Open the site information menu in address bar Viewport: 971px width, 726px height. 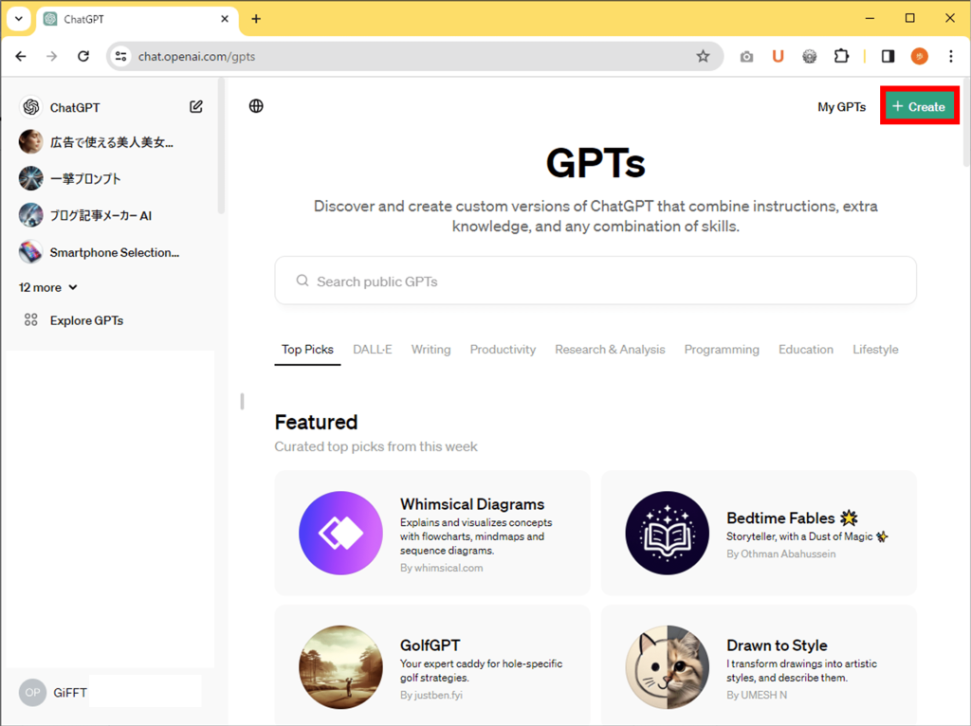click(121, 56)
